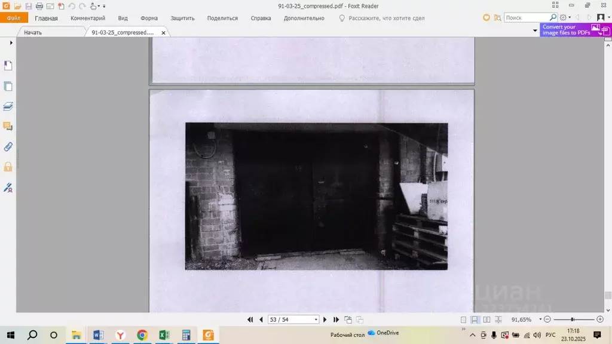Show the Layers panel in sidebar
Image resolution: width=612 pixels, height=344 pixels.
click(8, 106)
